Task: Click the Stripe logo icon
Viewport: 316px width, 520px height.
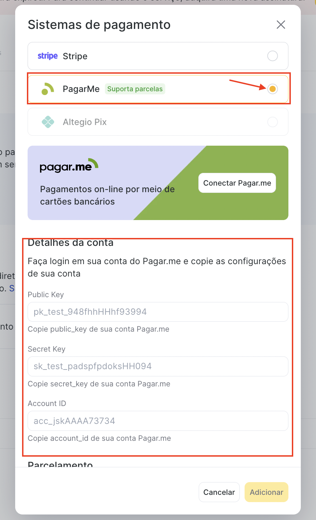Action: [x=48, y=56]
